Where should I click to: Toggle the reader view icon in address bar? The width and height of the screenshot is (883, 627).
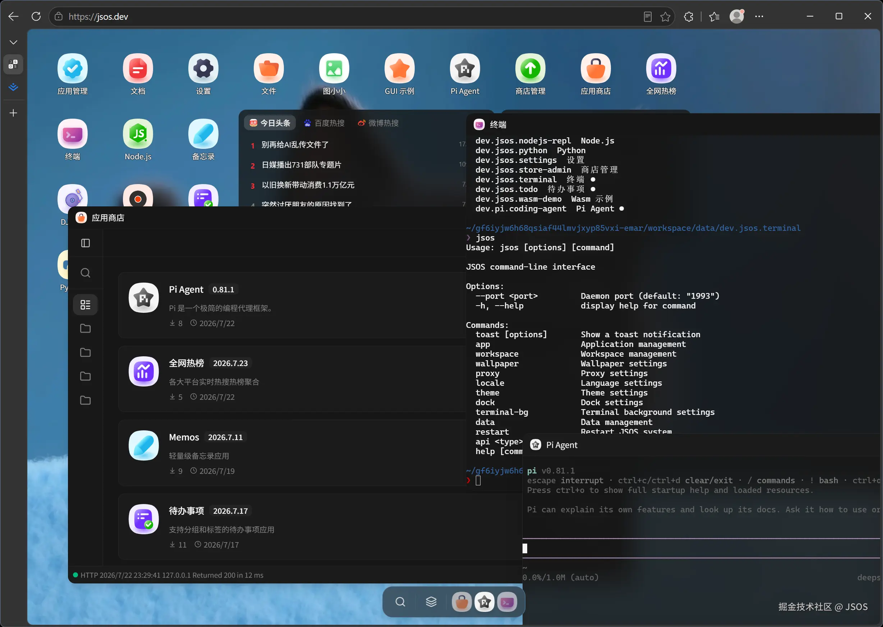648,17
